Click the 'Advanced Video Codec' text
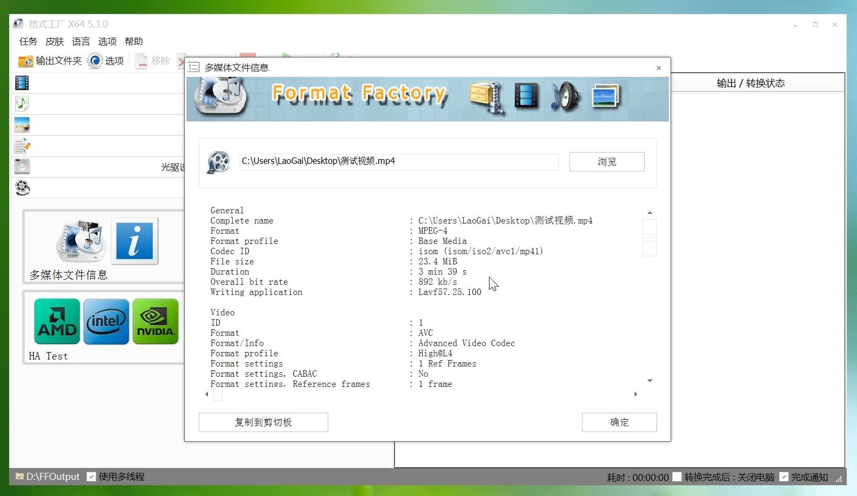The image size is (857, 496). (x=466, y=343)
